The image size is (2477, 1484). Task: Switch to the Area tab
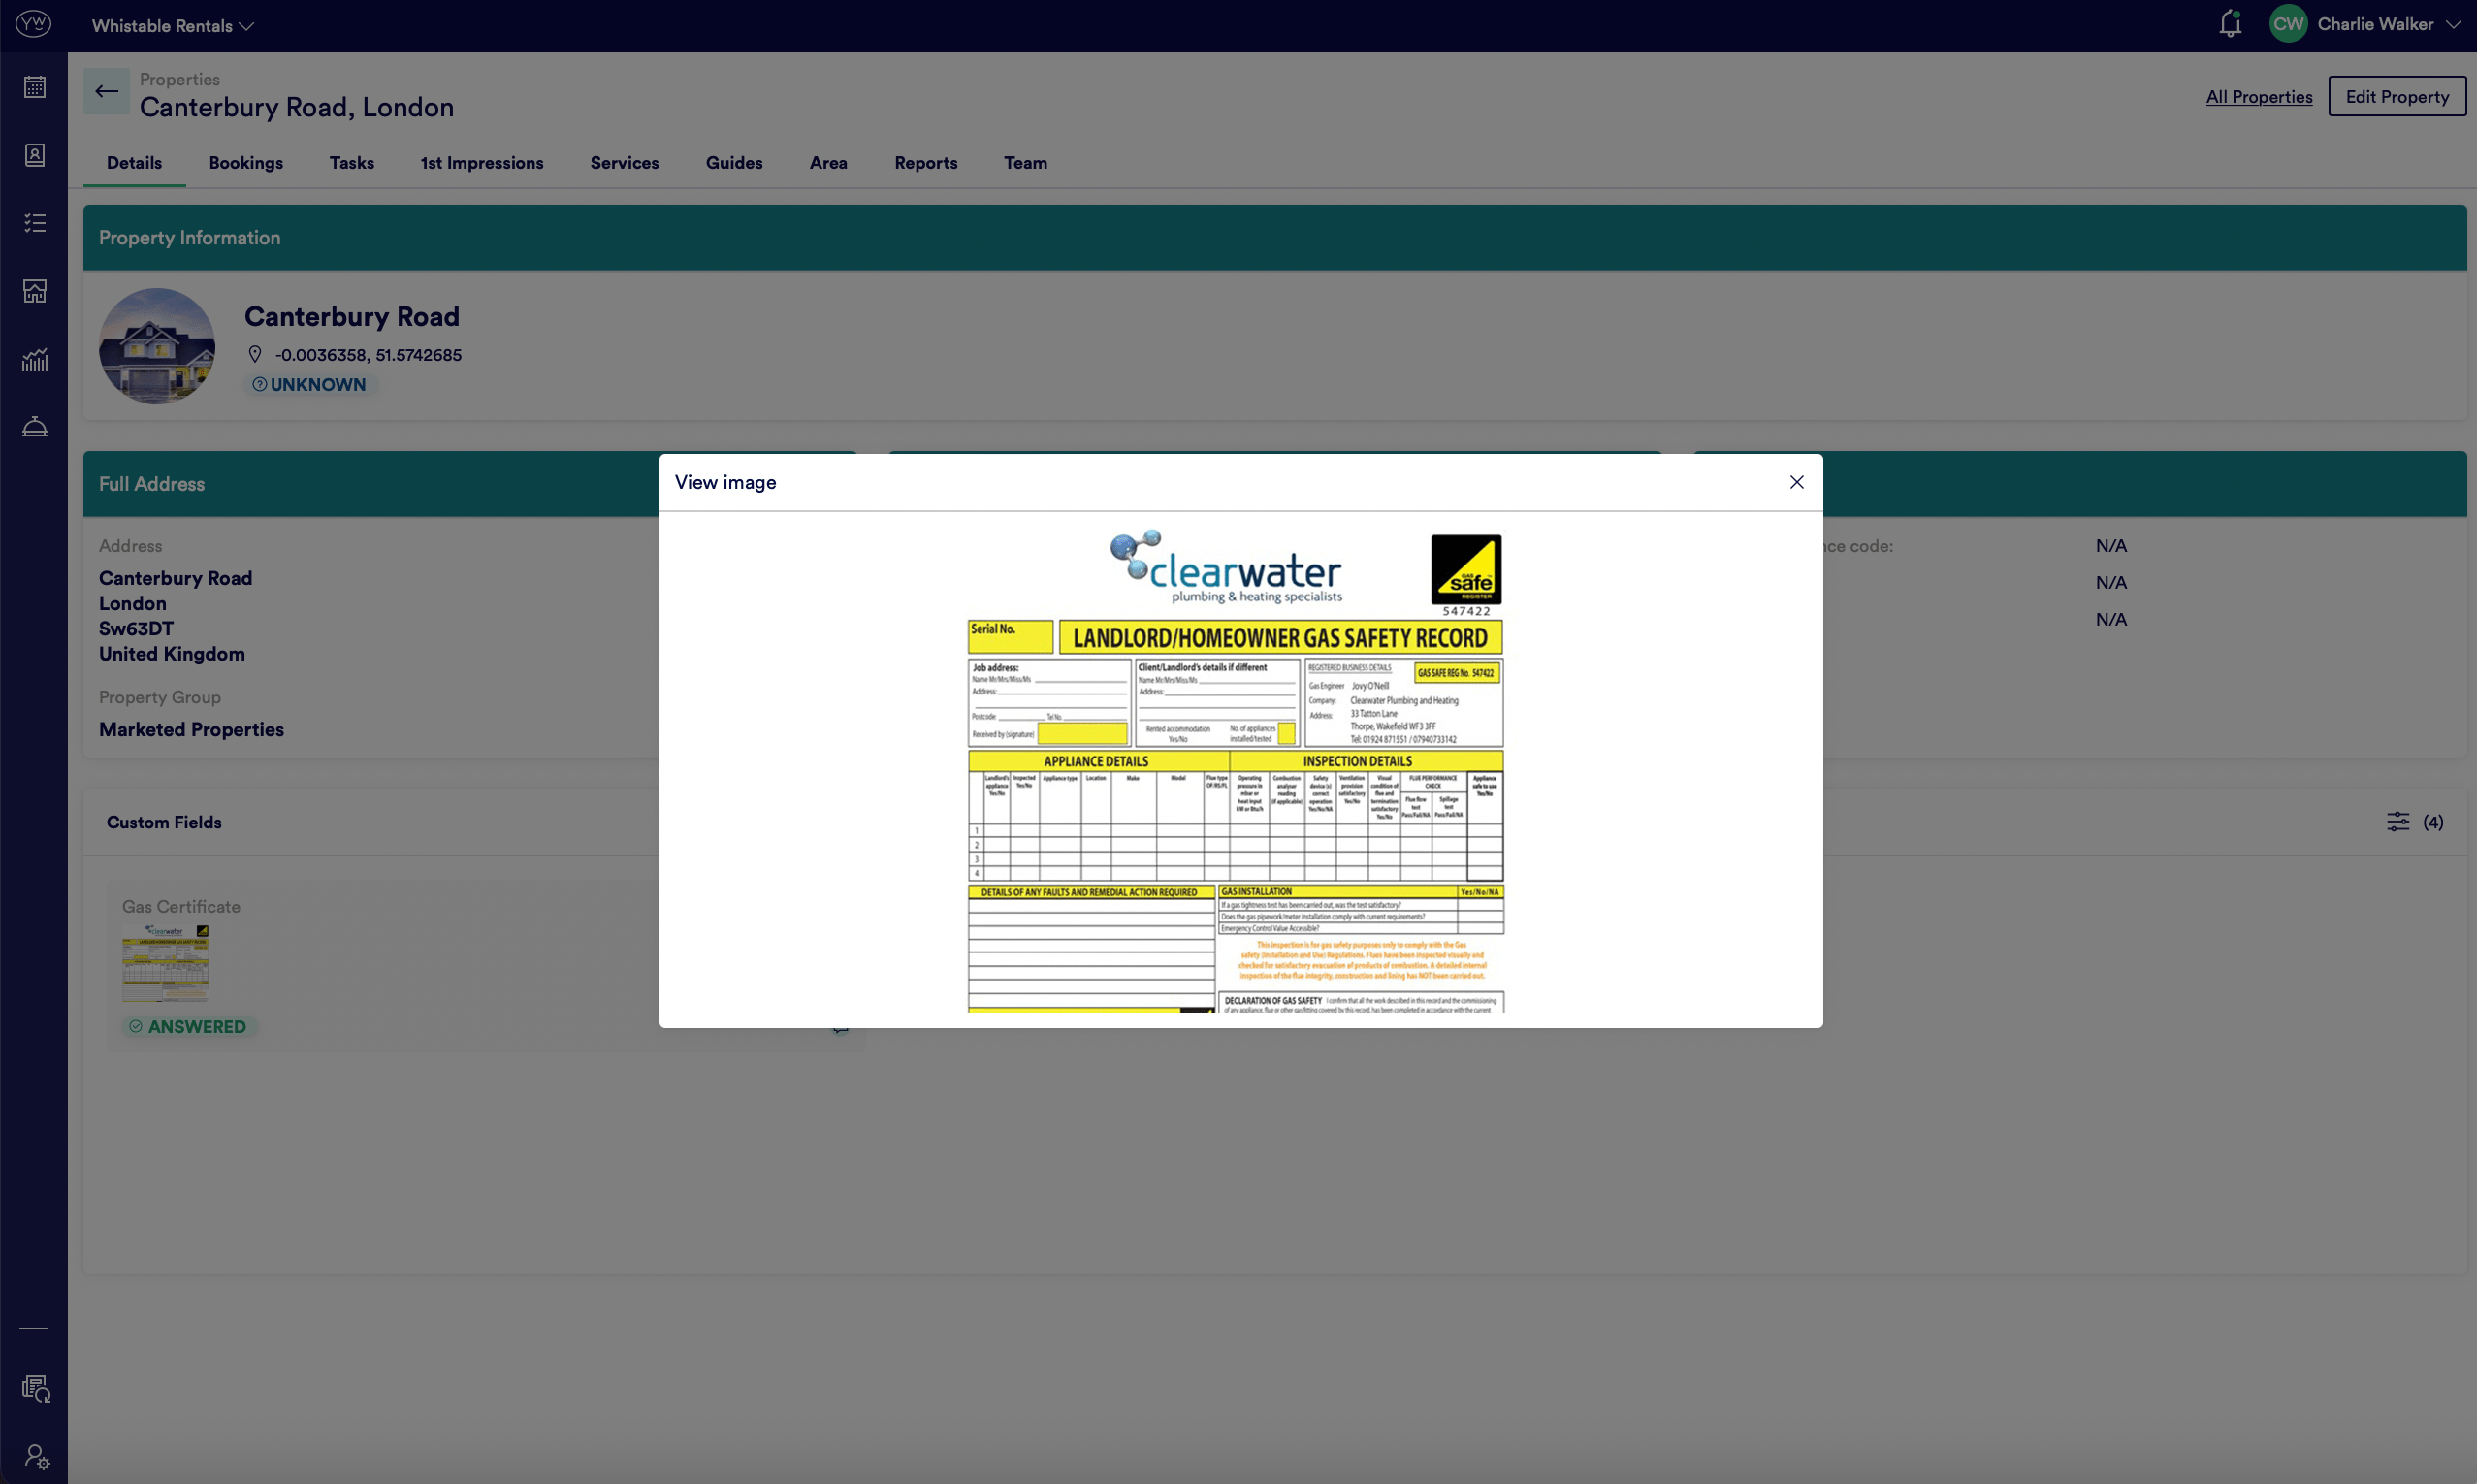(x=828, y=163)
